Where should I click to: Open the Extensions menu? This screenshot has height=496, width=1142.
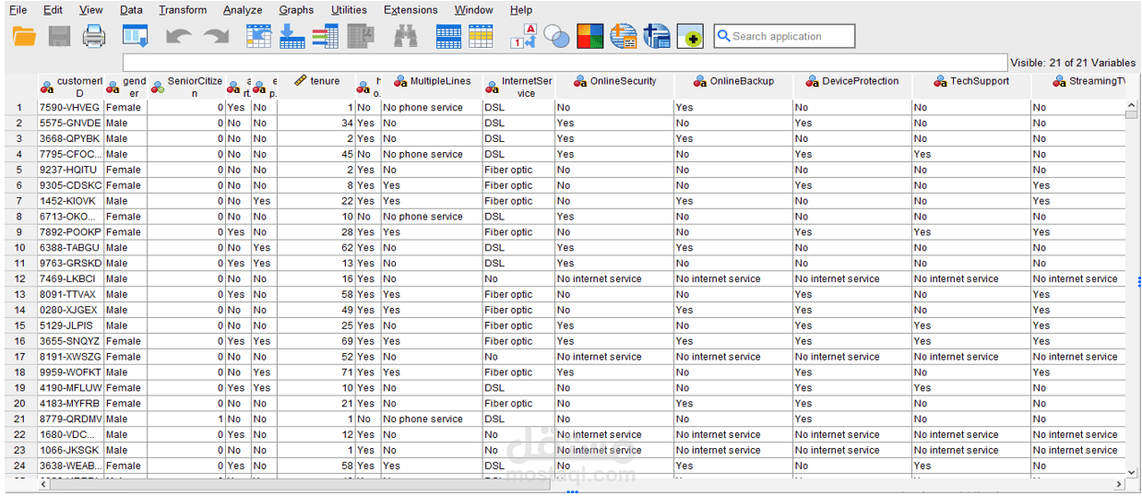410,10
